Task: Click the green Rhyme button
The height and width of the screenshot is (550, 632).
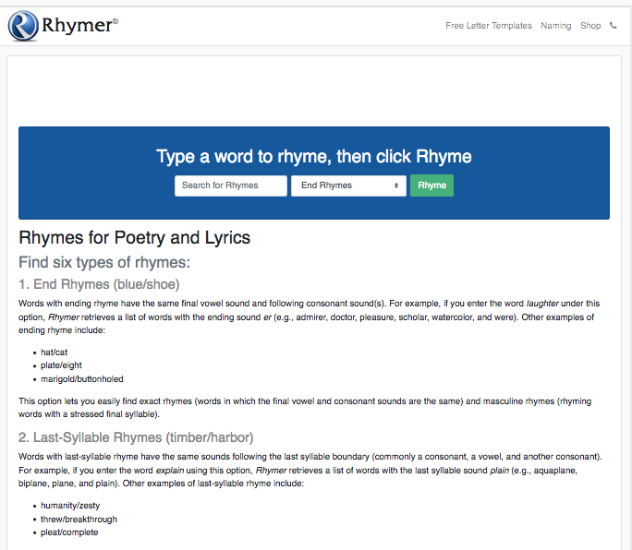Action: pos(431,185)
